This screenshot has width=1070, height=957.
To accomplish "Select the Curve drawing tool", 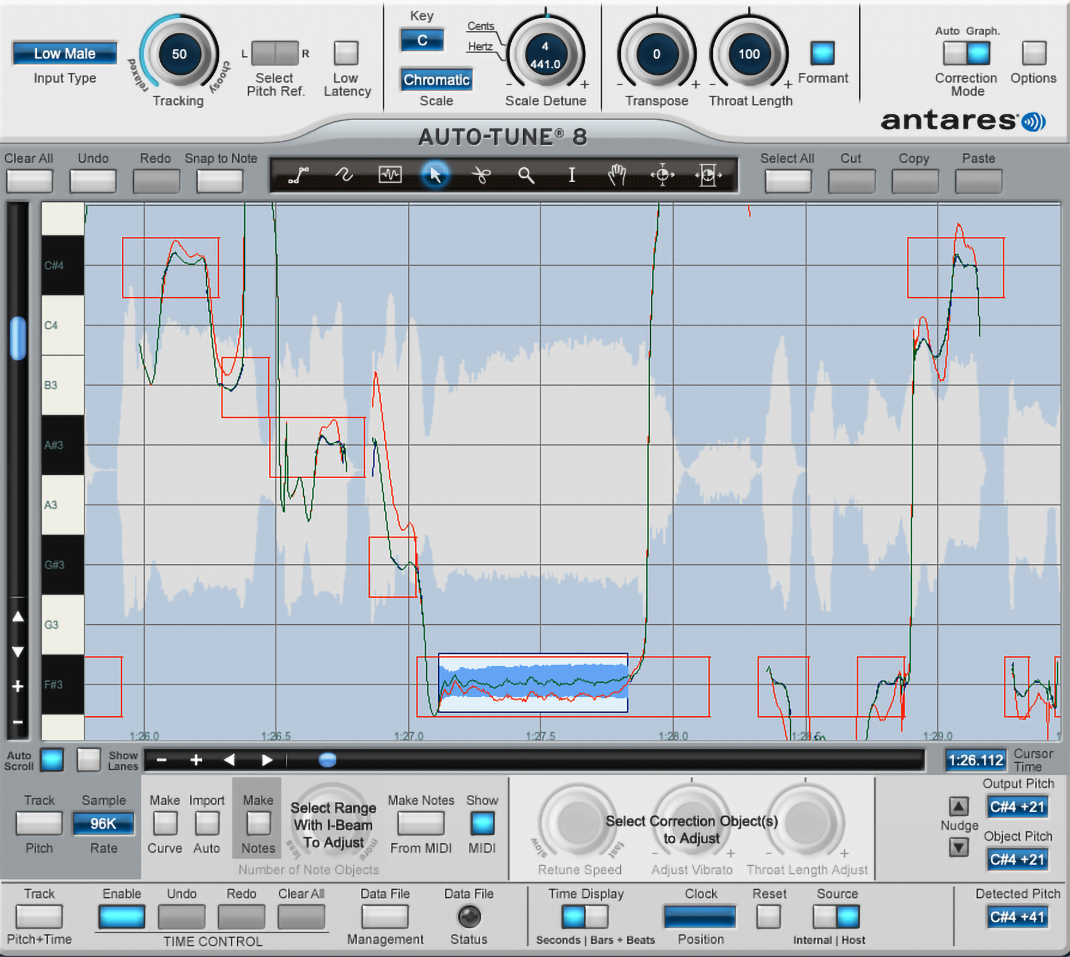I will [x=344, y=175].
